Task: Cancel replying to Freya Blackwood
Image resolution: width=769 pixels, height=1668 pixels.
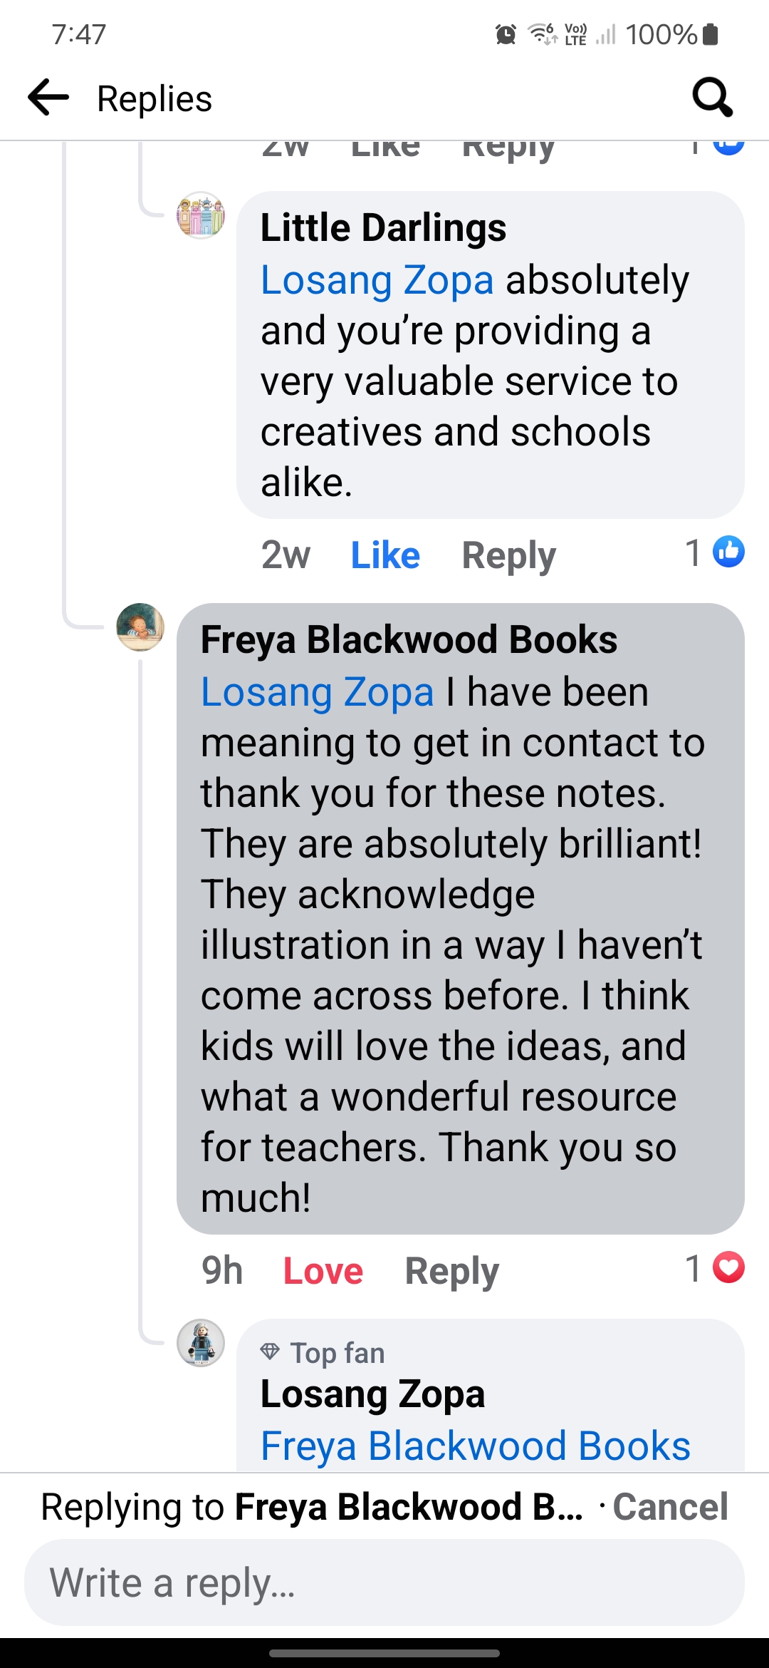Action: 670,1507
